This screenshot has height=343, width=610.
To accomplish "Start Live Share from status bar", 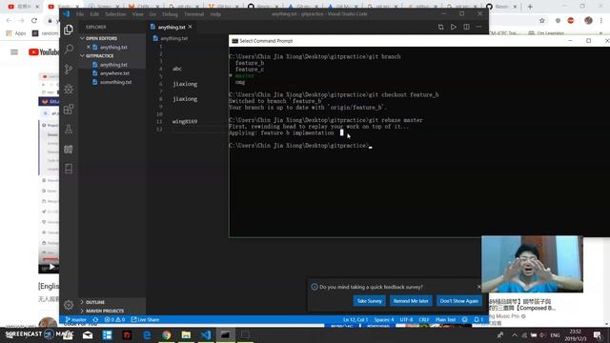I will pos(146,320).
